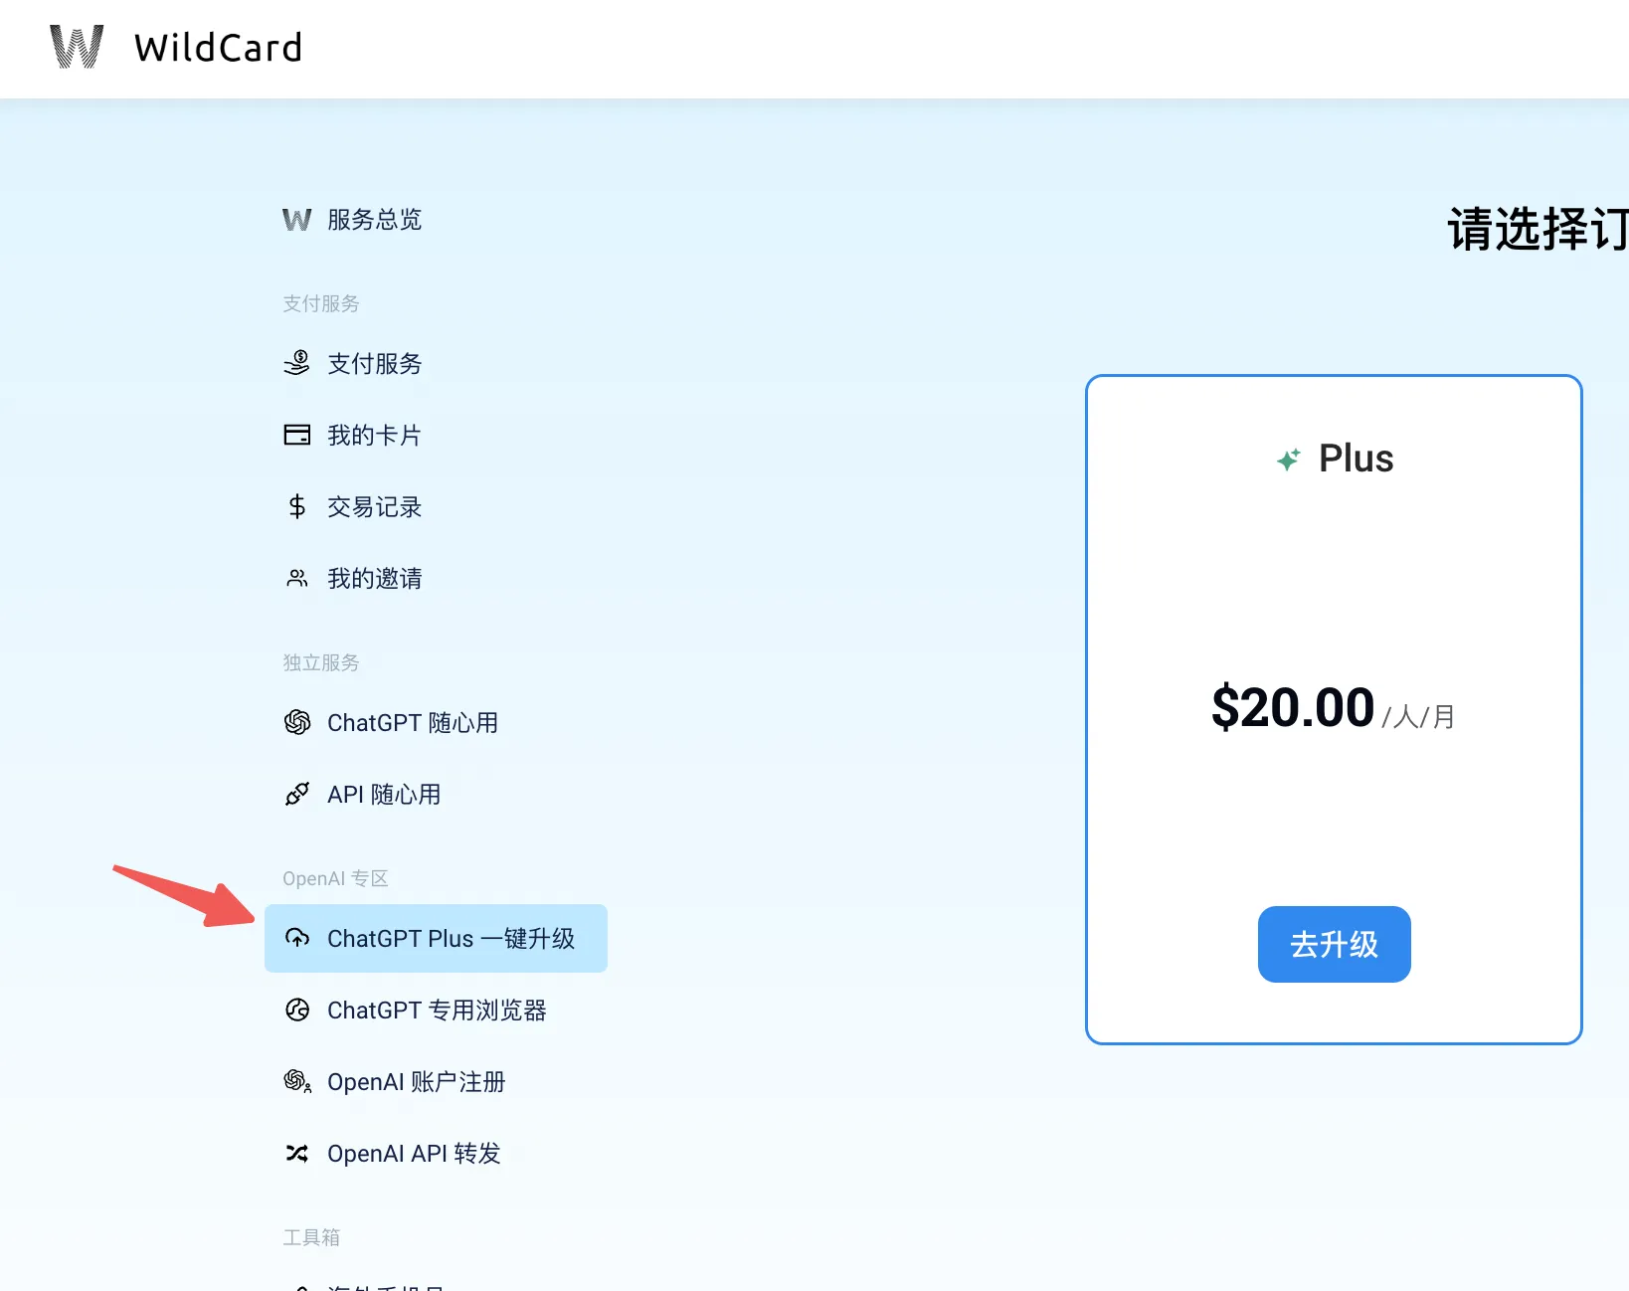Click the WildCard brand name text

tap(218, 48)
